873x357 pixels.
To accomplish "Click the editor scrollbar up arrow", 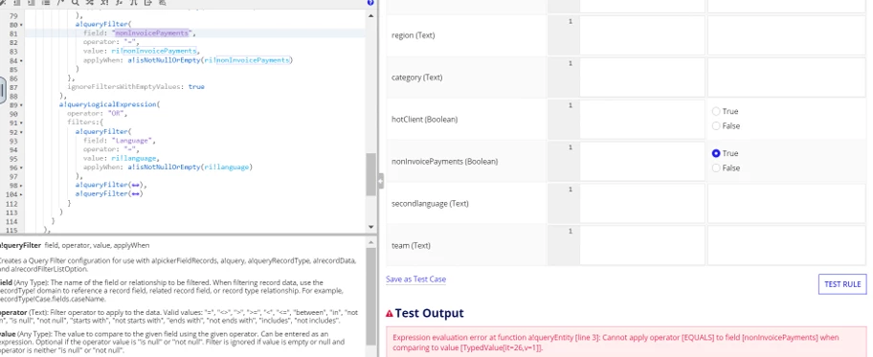I will click(371, 15).
